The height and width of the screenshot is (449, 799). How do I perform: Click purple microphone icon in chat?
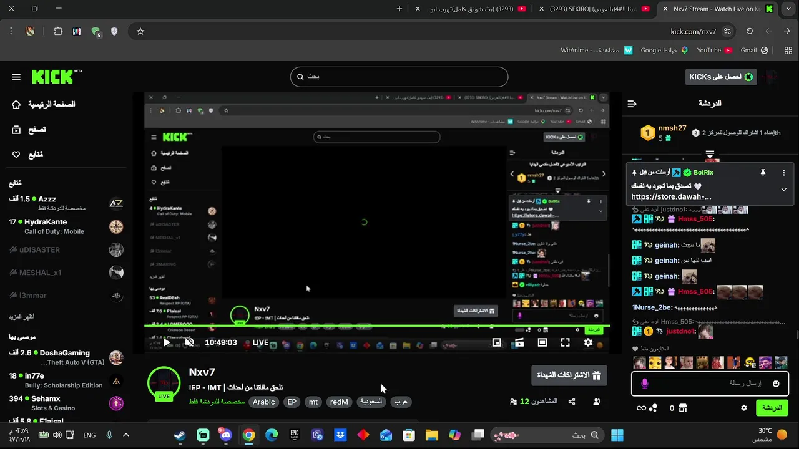[645, 384]
